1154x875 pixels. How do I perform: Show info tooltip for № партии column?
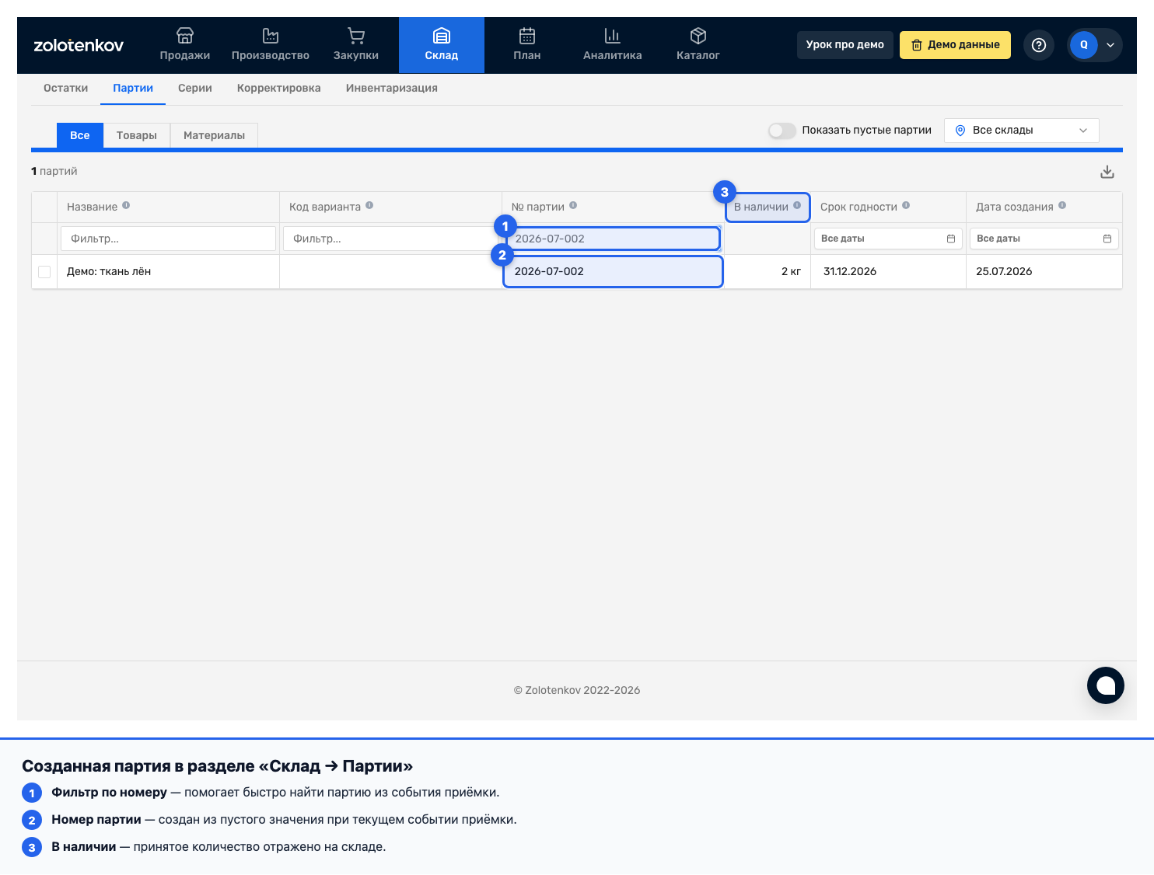click(x=573, y=206)
